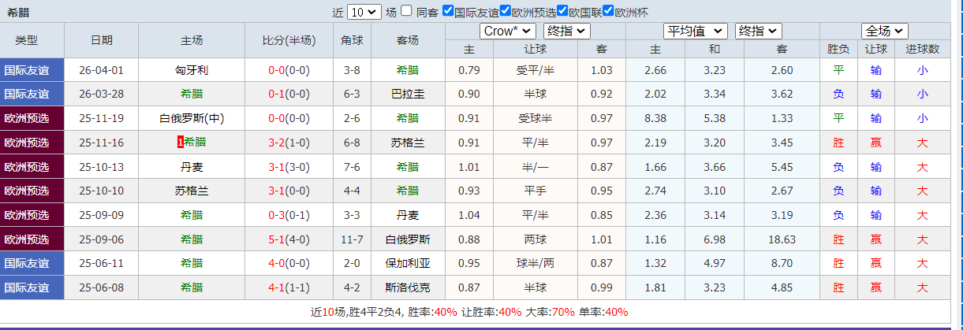Click the 主场 column header

coord(192,40)
